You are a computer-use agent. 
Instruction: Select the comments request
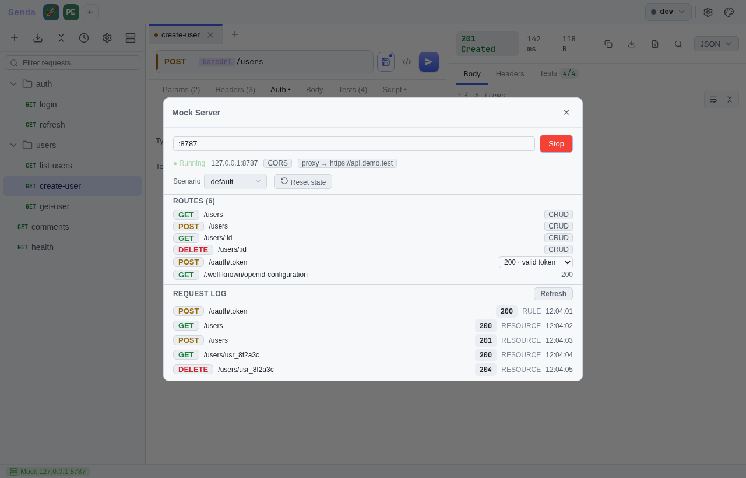coord(72,227)
